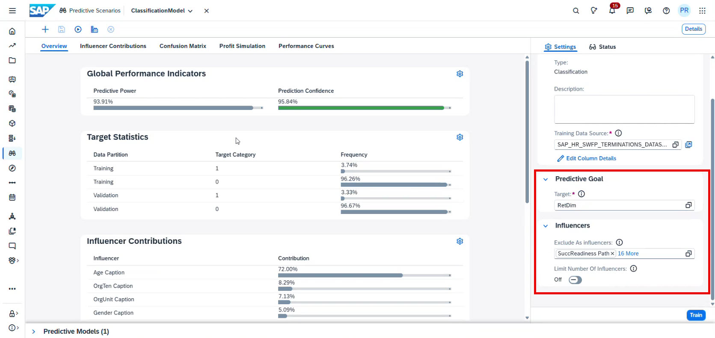Click inside the Description text field
This screenshot has width=715, height=338.
point(624,109)
